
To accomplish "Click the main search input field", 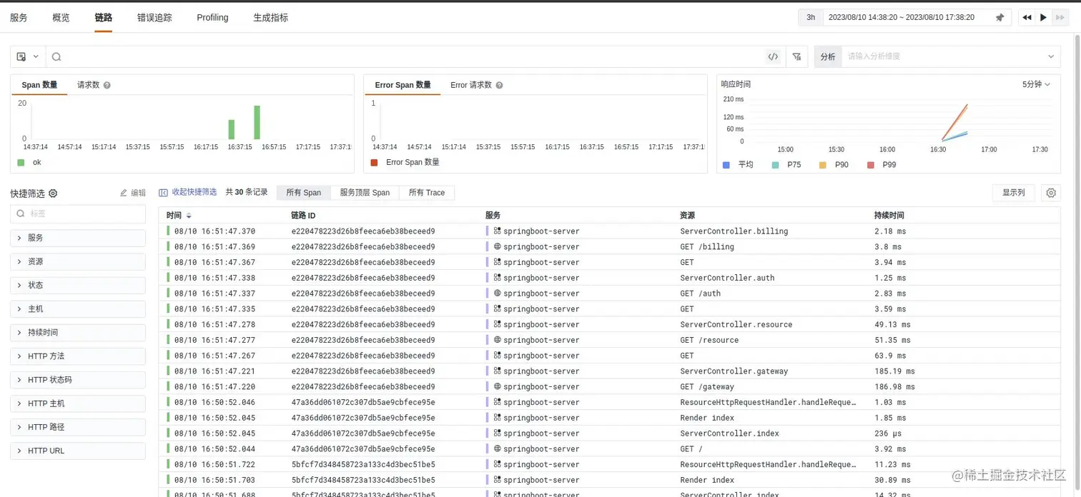I will coord(413,56).
